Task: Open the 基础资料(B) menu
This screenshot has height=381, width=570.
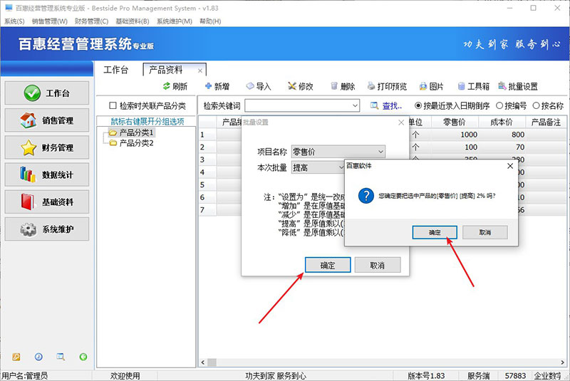Action: [133, 21]
